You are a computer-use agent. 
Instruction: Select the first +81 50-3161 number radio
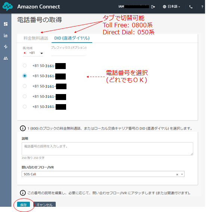(25, 66)
